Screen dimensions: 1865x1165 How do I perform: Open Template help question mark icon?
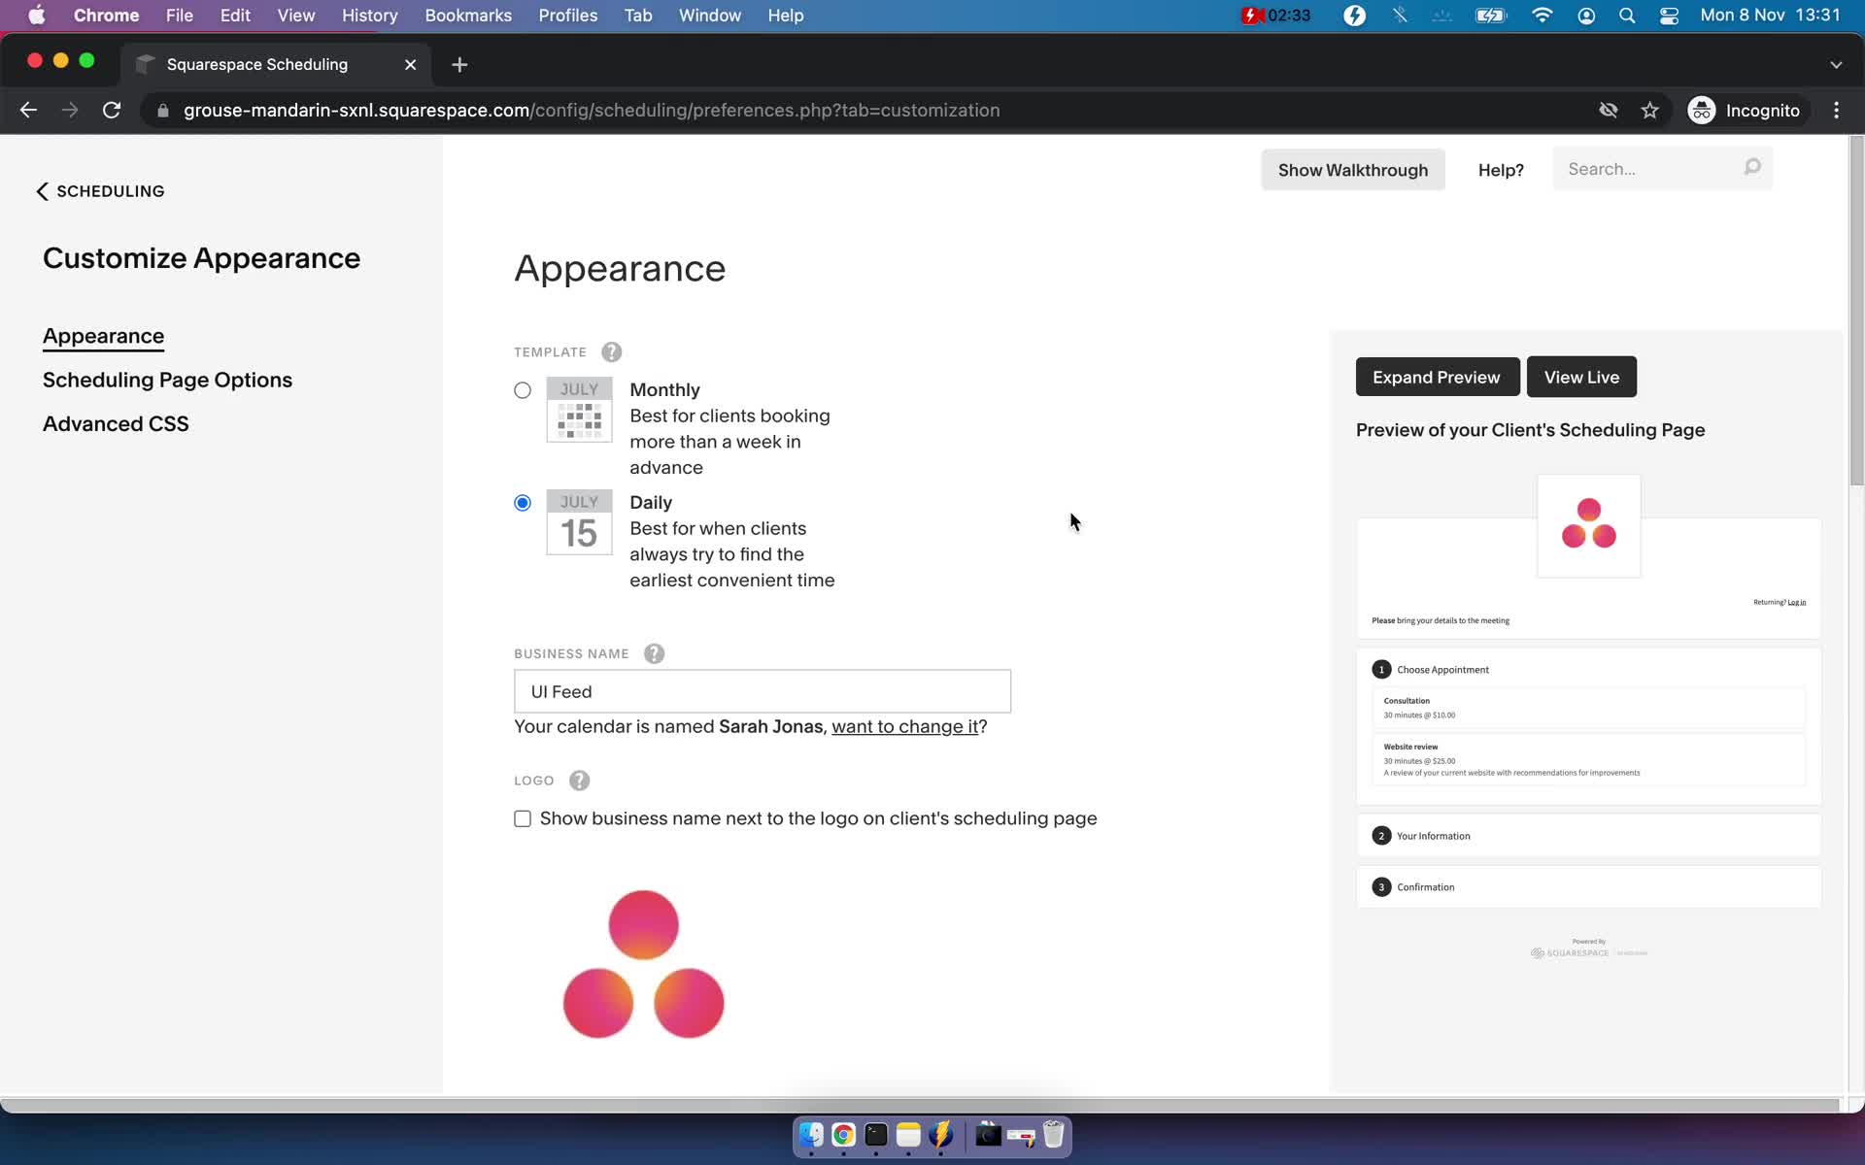611,352
